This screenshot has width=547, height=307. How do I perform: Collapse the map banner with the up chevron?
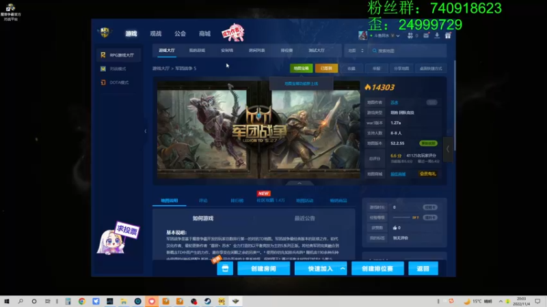point(299,183)
